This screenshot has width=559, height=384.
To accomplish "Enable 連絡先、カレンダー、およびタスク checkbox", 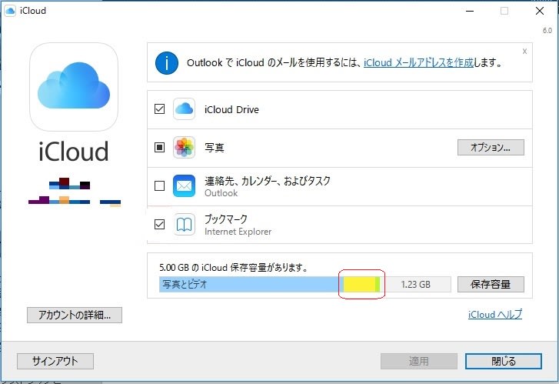I will [159, 185].
